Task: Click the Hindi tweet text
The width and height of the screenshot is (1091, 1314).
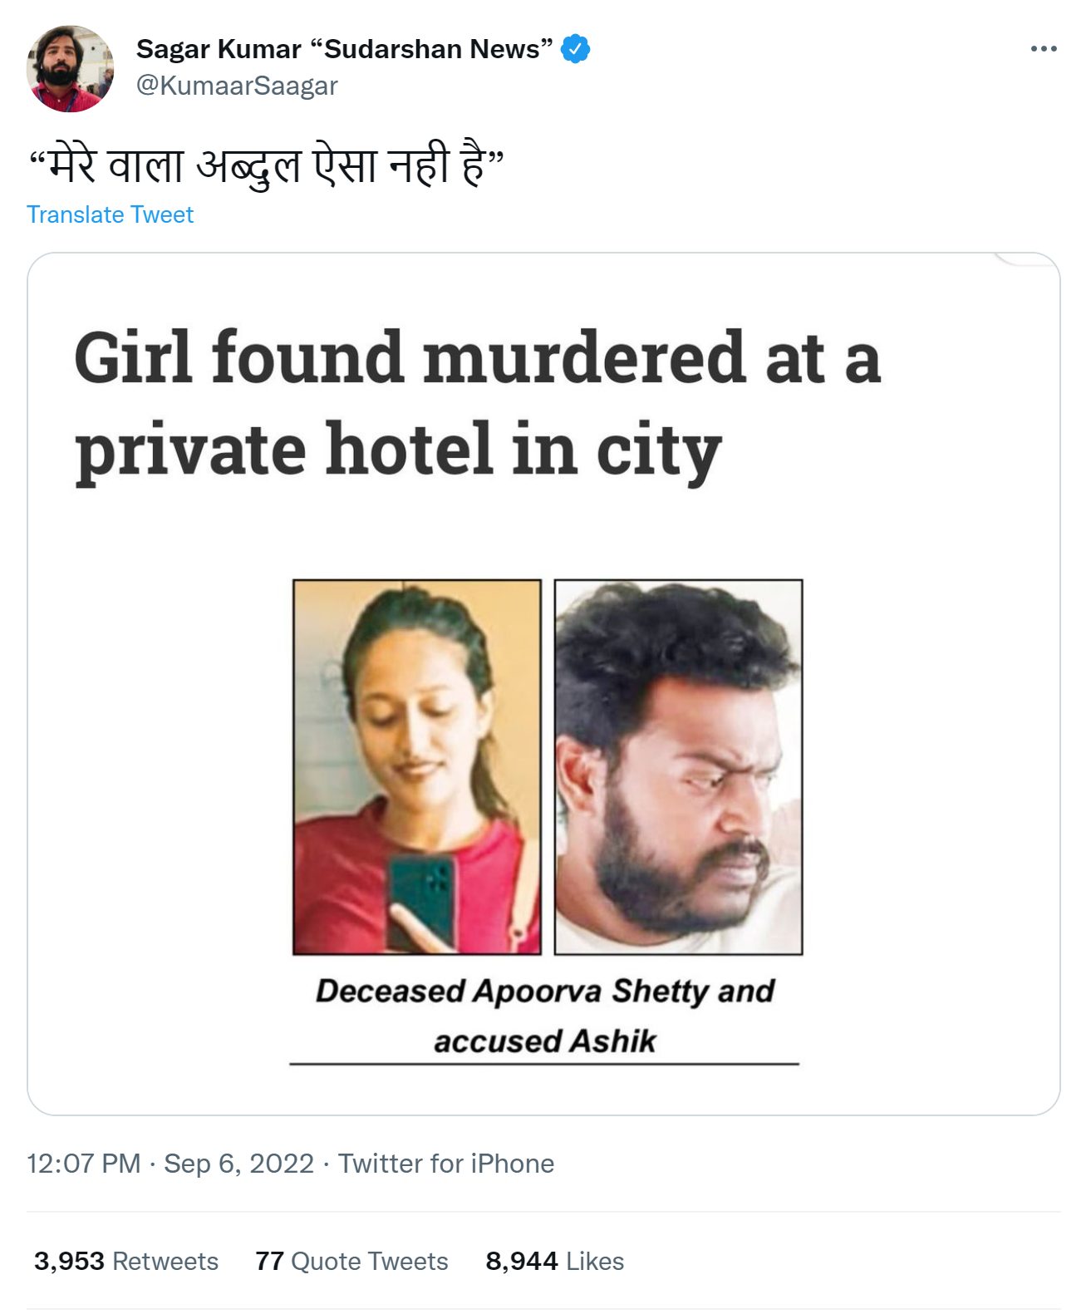Action: pos(266,165)
